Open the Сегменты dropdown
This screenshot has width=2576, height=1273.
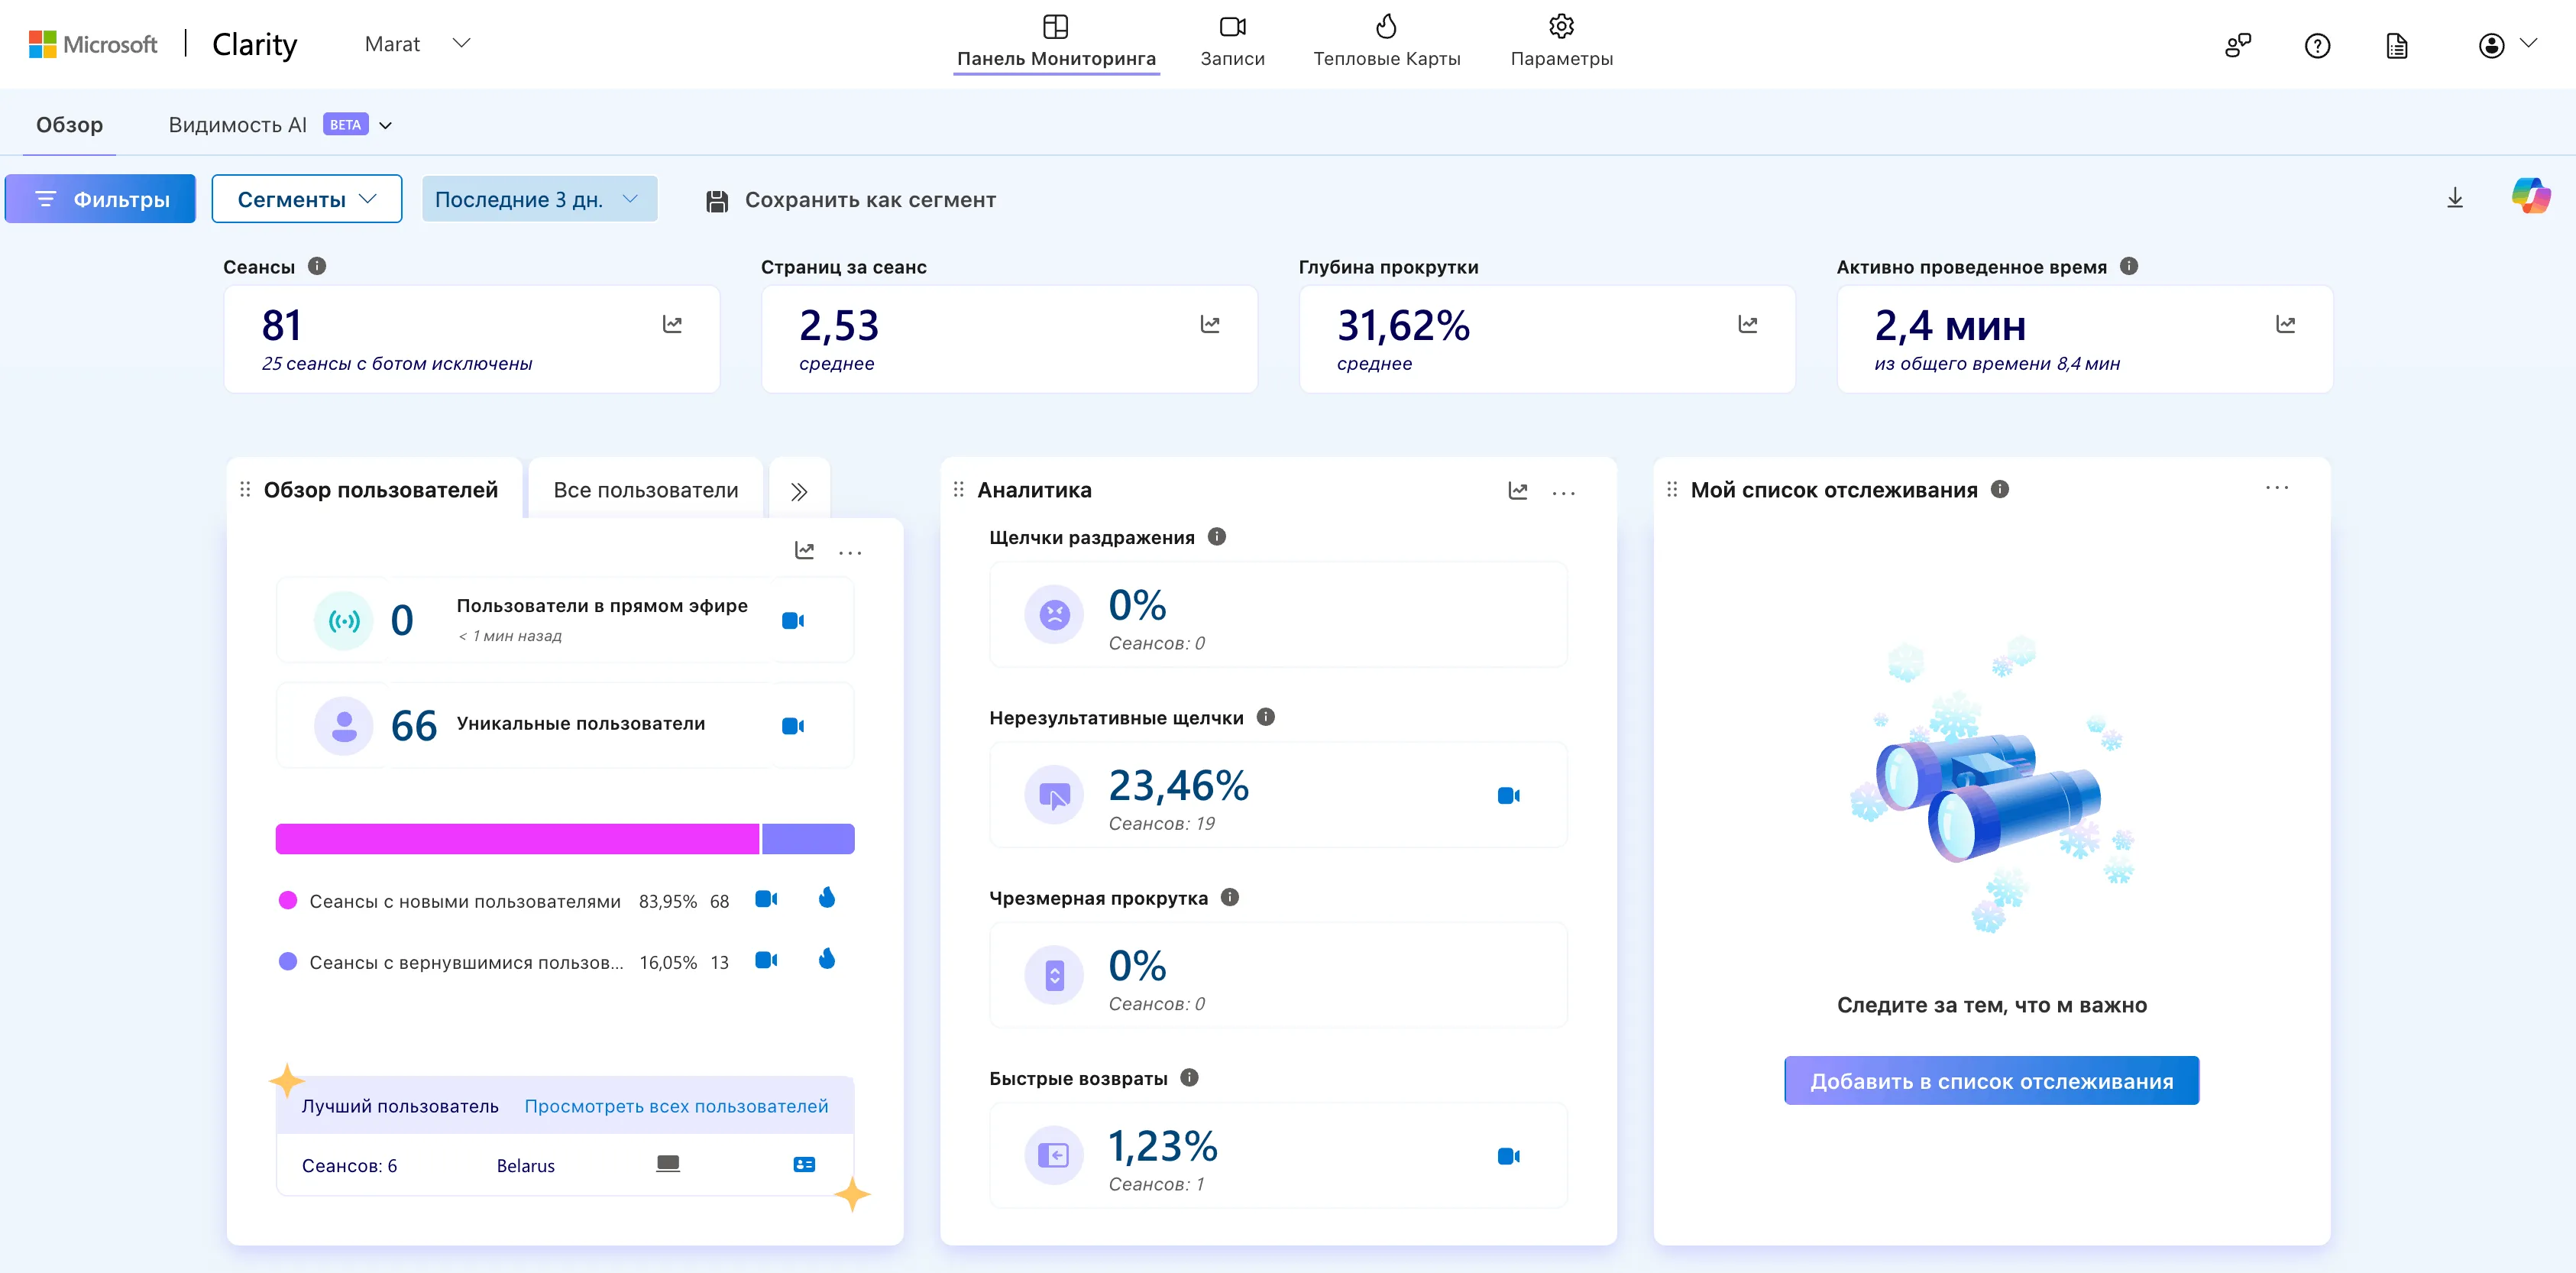(x=307, y=199)
